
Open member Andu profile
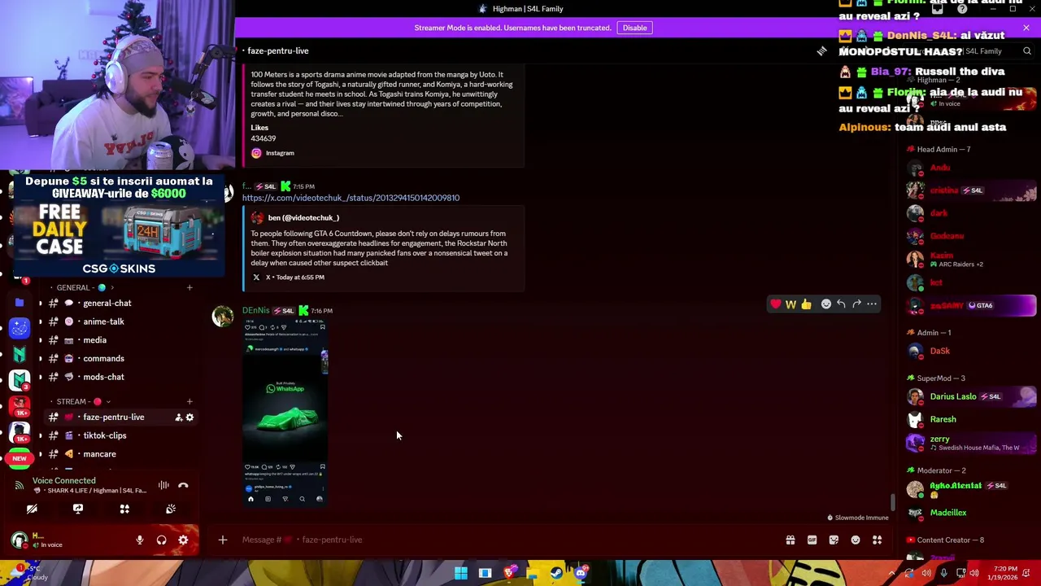tap(971, 168)
